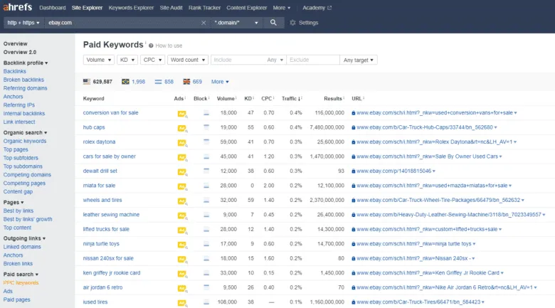555x308 pixels.
Task: Click the Exclude keywords input field
Action: (313, 60)
